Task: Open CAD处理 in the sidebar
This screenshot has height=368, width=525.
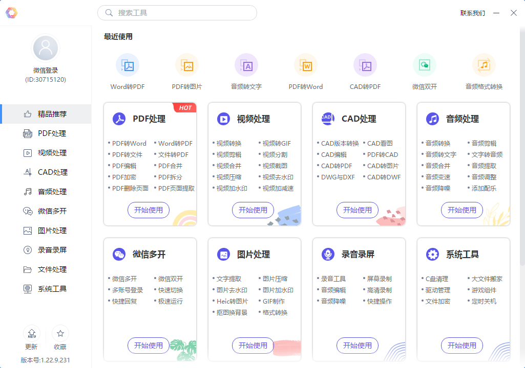Action: click(46, 172)
